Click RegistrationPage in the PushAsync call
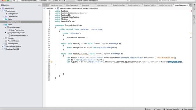 point(105,48)
